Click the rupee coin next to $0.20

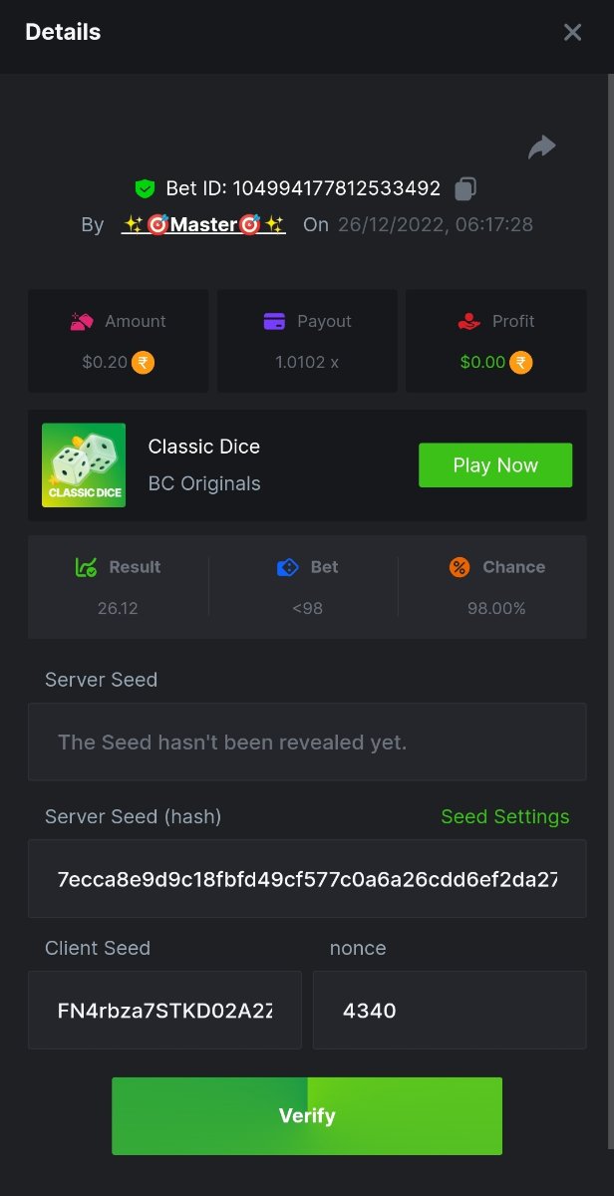(143, 362)
